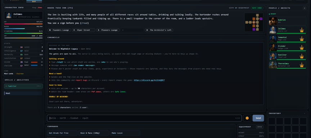Collapse the Inventory panel
Viewport: 311px width, 138px height.
[304, 114]
